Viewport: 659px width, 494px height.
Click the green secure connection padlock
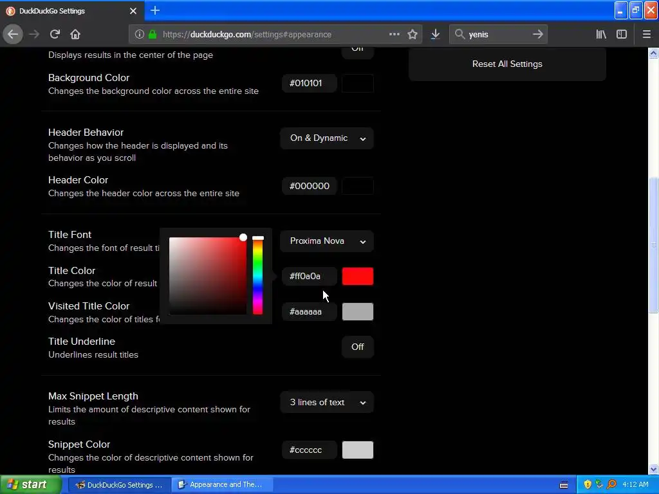click(x=153, y=35)
